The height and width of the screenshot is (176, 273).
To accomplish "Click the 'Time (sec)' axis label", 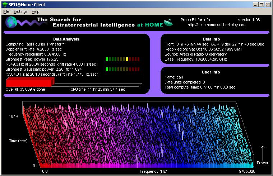I will pos(18,141).
